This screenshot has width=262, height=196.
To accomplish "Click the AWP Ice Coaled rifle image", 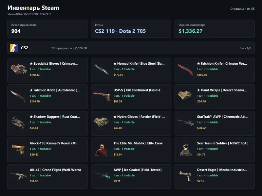I will [102, 175].
